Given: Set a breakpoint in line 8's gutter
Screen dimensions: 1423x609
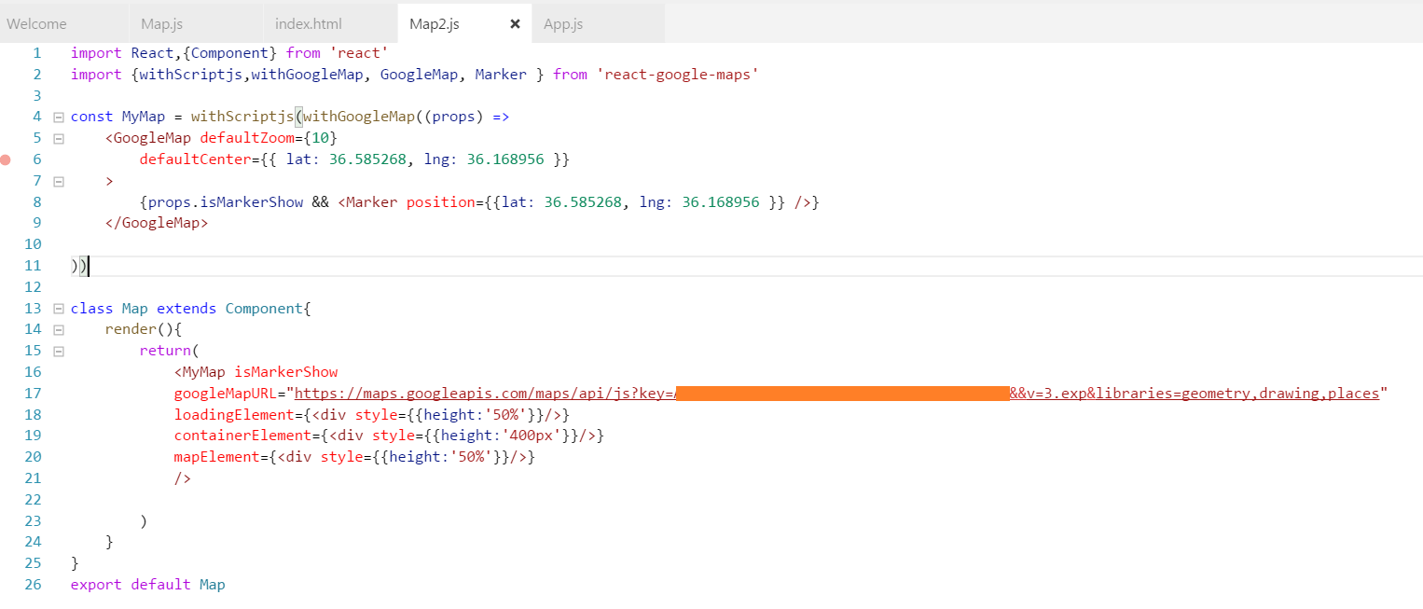Looking at the screenshot, I should point(7,201).
